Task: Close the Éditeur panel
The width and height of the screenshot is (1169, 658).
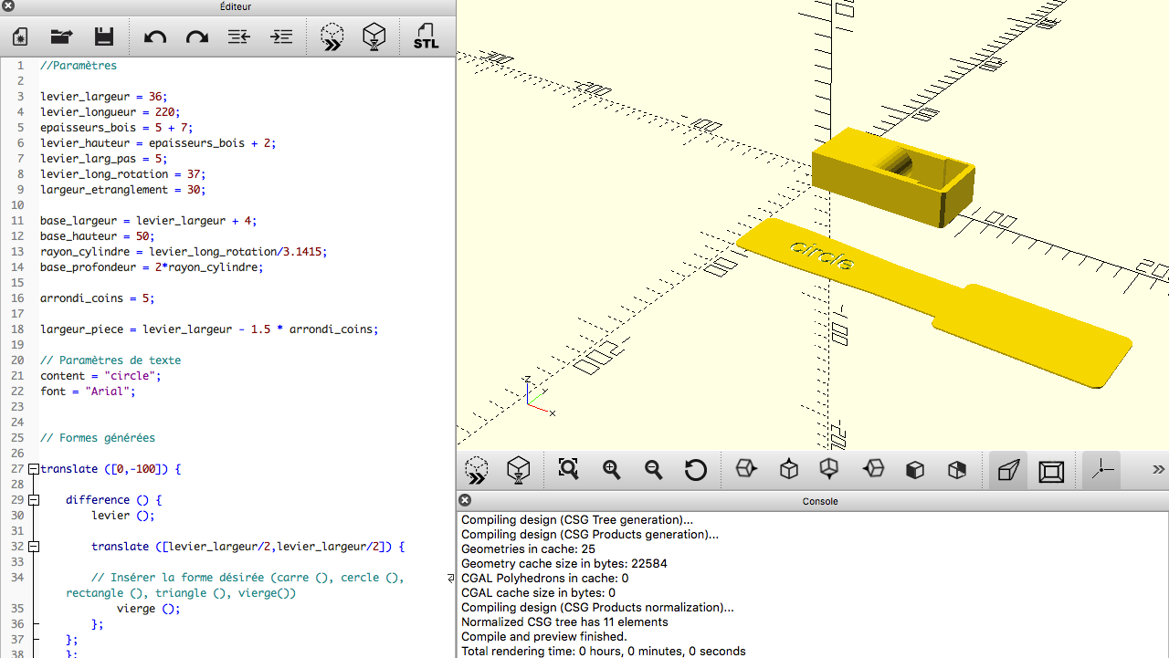Action: (x=8, y=6)
